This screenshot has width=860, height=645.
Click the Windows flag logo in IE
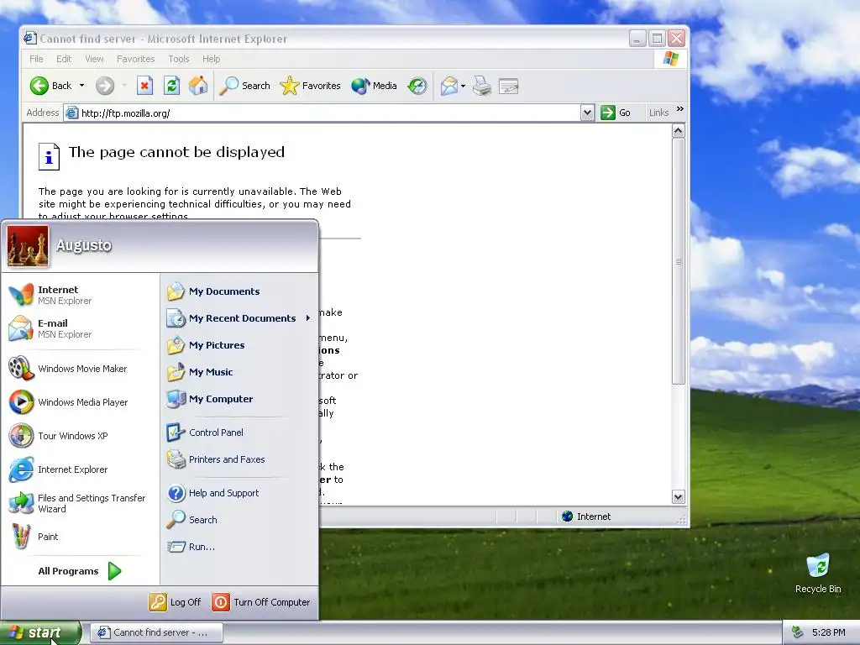670,59
